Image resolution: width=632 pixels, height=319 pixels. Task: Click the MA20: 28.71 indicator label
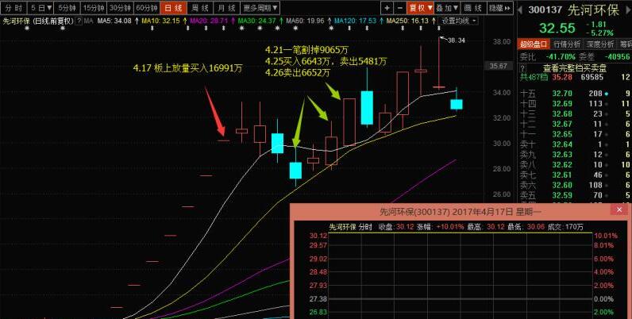pyautogui.click(x=209, y=21)
